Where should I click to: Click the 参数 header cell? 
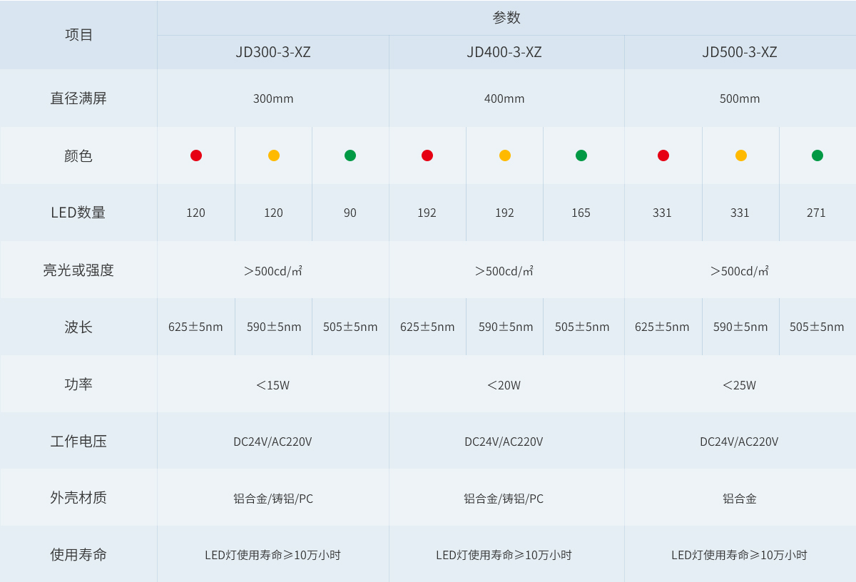[506, 17]
